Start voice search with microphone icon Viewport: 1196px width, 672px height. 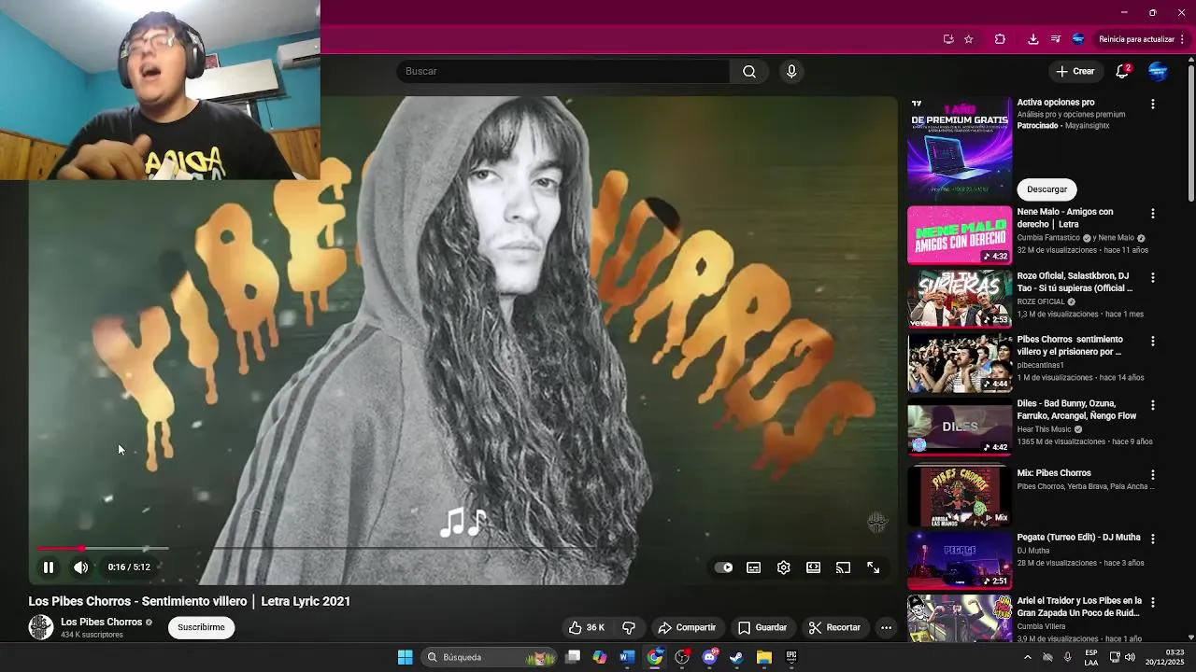[x=791, y=71]
